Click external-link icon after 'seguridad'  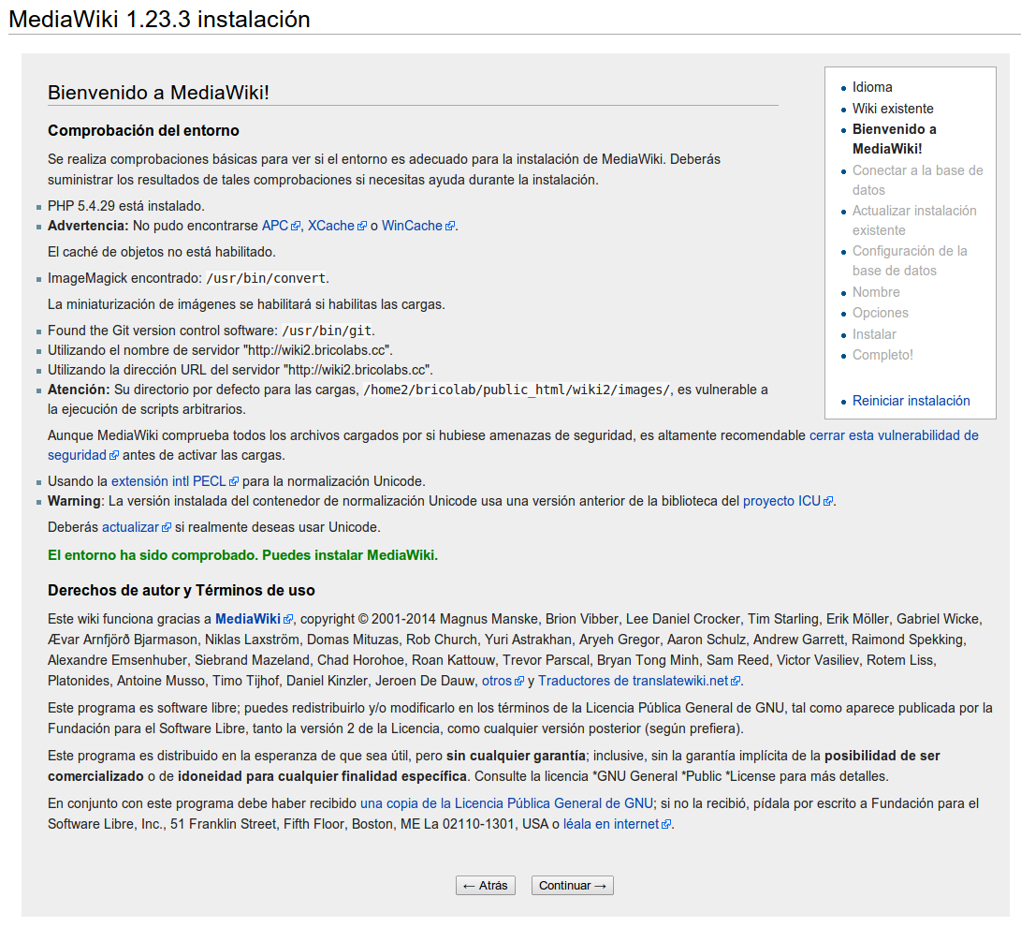(x=114, y=455)
